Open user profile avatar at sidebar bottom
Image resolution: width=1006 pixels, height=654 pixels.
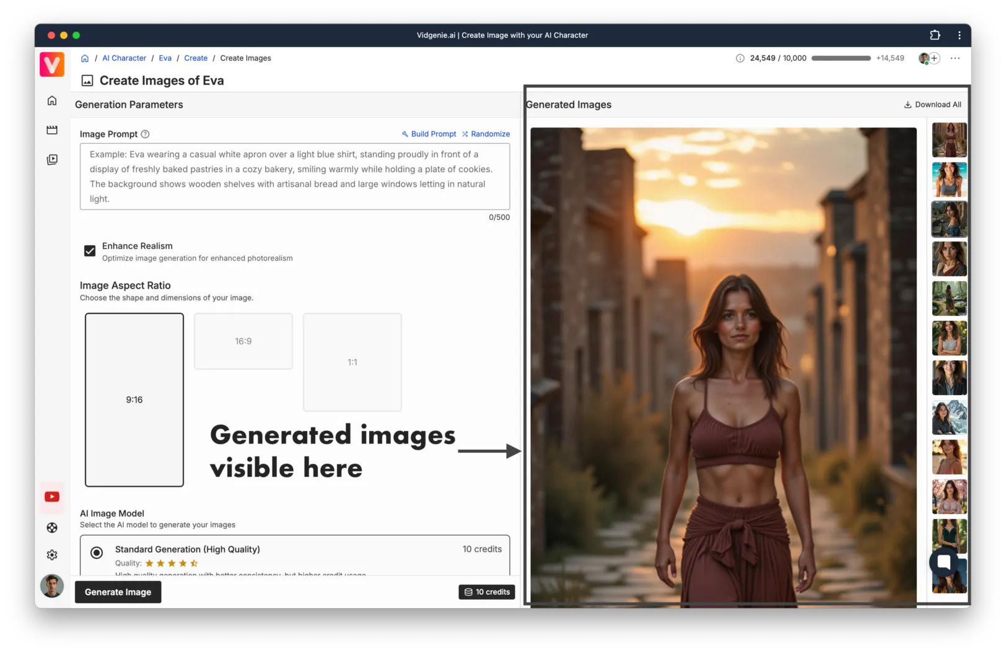[x=52, y=586]
